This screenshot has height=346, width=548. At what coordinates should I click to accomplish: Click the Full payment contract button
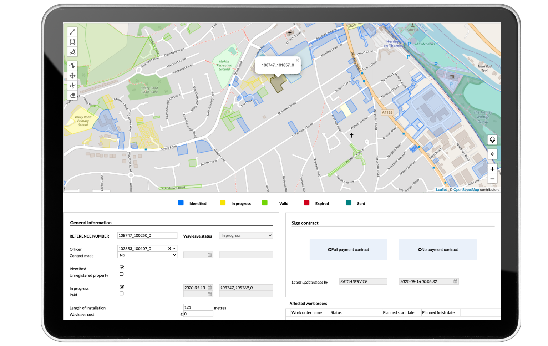pos(348,250)
